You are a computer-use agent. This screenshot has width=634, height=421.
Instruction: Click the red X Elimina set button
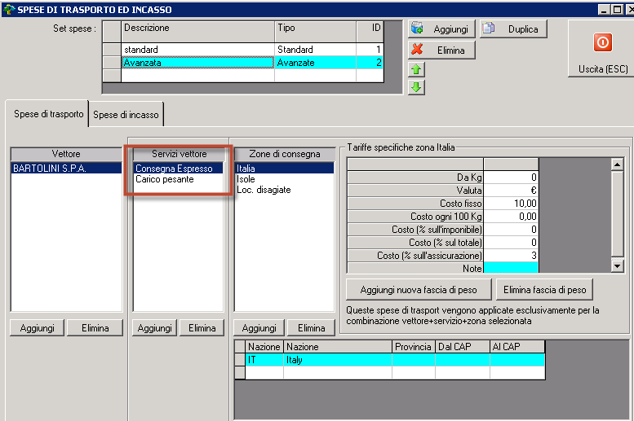click(x=441, y=50)
